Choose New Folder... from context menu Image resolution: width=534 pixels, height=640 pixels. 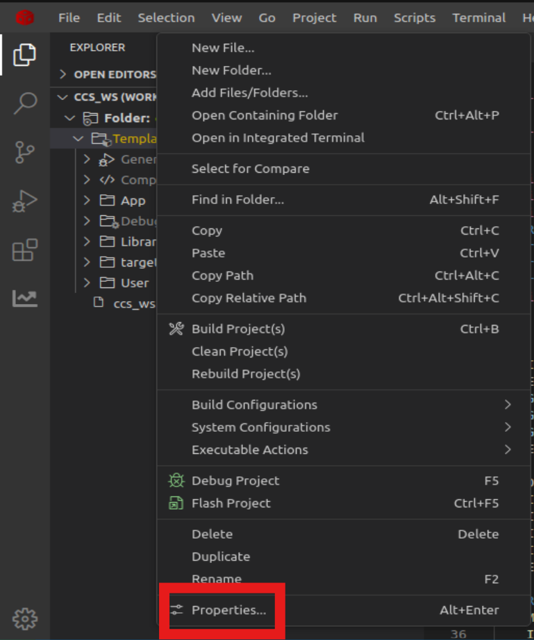coord(344,70)
